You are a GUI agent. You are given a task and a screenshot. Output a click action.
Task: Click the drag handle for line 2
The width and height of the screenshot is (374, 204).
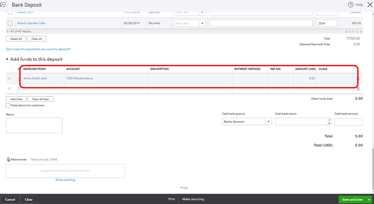pyautogui.click(x=9, y=88)
